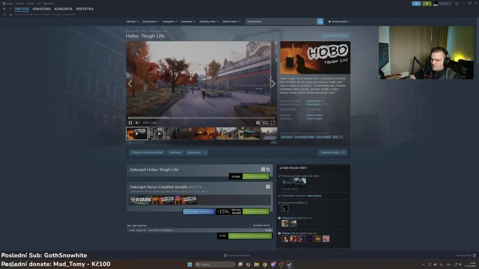Go back with Steam back arrow
The height and width of the screenshot is (269, 479).
tap(4, 9)
